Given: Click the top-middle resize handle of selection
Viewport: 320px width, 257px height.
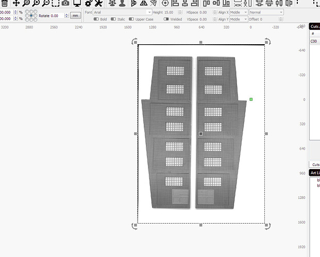Looking at the screenshot, I should [x=201, y=42].
